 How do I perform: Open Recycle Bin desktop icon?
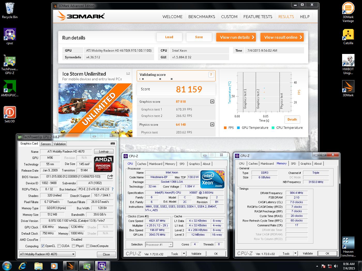coord(10,11)
